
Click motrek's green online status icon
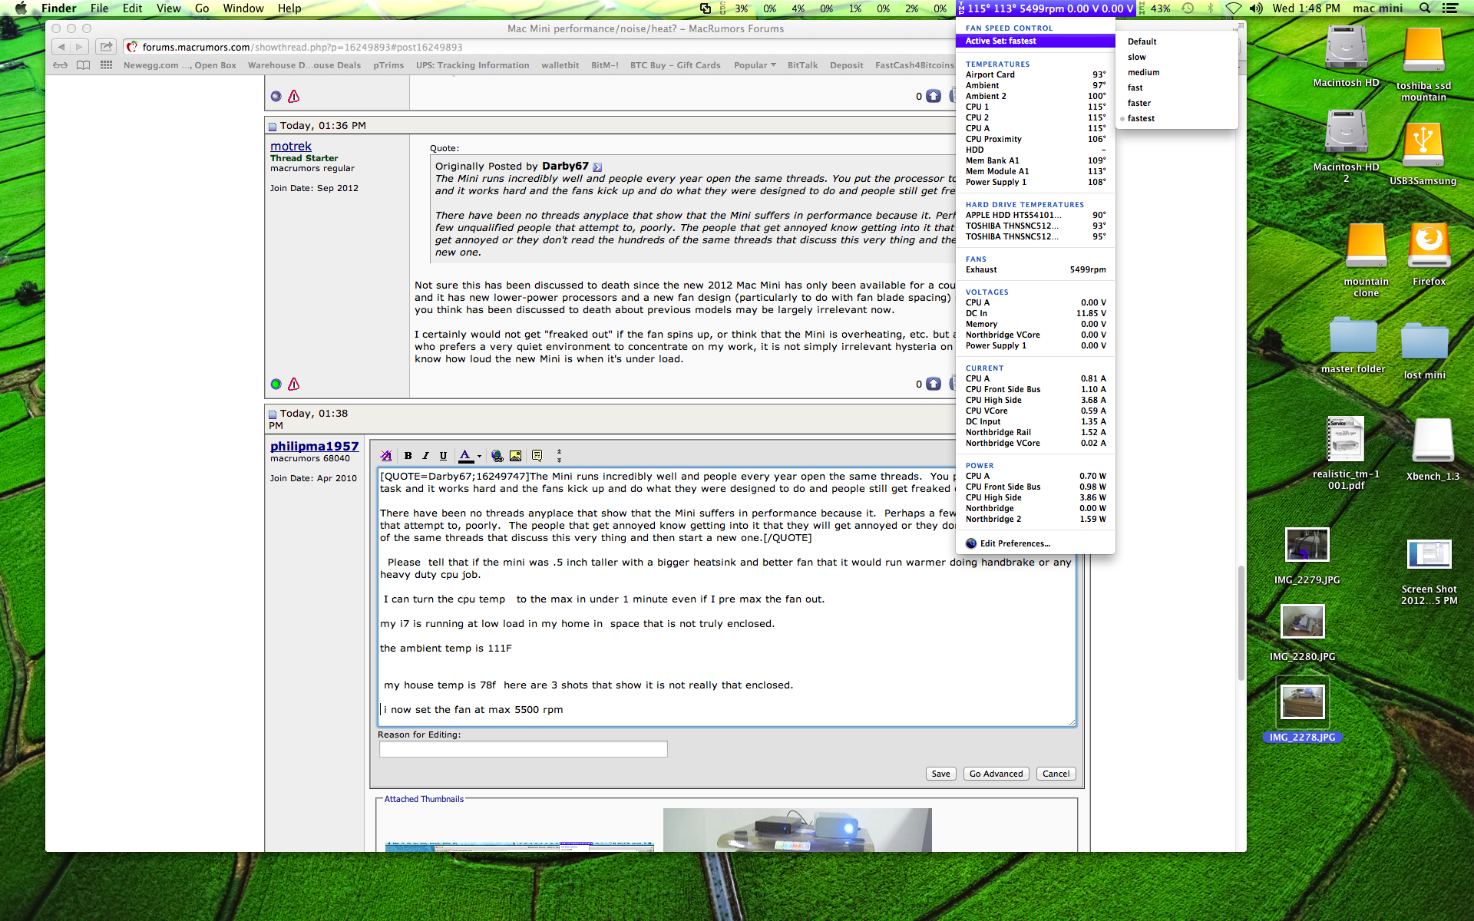[x=276, y=384]
